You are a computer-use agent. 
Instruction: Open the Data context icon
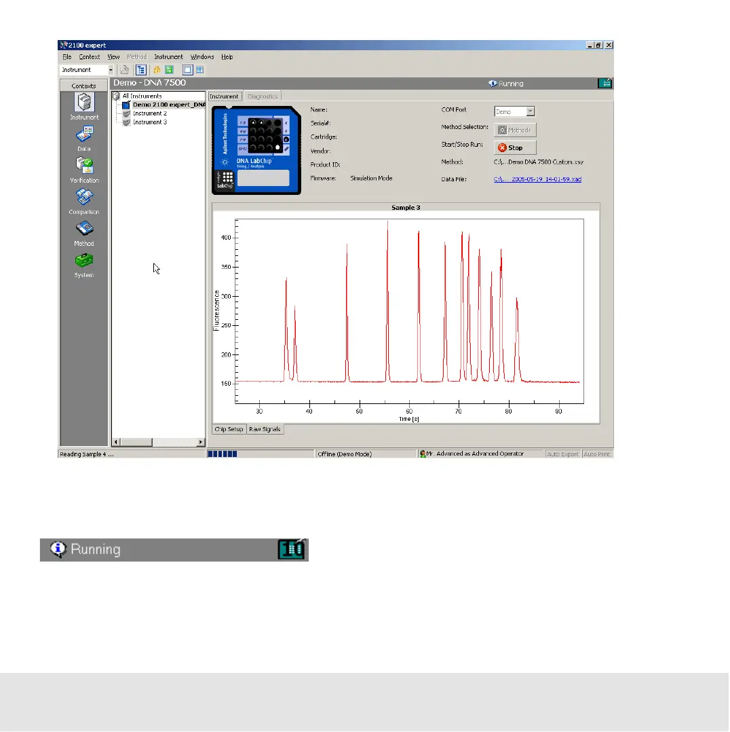(x=84, y=134)
